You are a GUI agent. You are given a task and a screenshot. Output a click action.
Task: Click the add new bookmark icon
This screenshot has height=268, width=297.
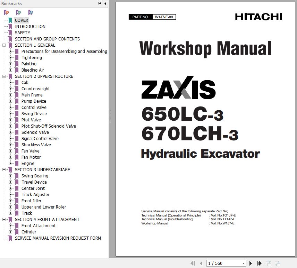[x=18, y=12]
